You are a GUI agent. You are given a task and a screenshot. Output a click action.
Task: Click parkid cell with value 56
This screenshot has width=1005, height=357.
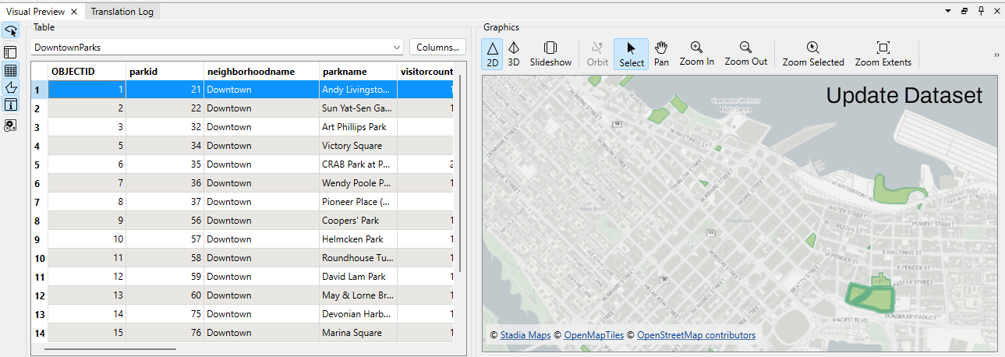pyautogui.click(x=165, y=221)
